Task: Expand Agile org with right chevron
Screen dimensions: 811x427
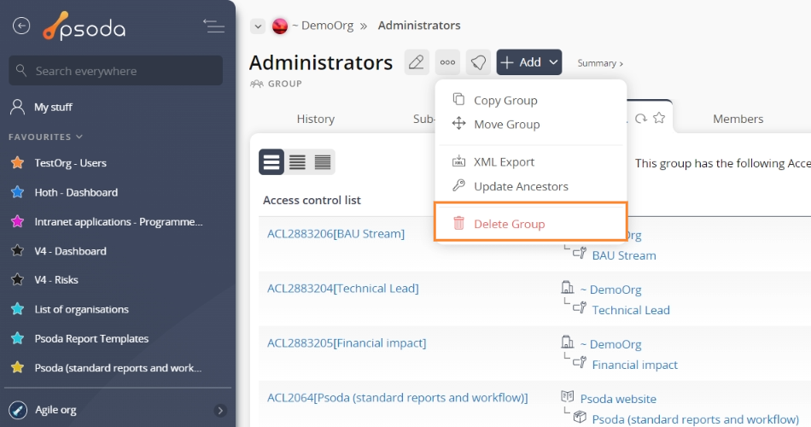Action: (x=220, y=411)
